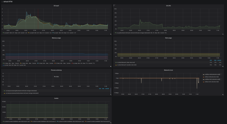Toggle the first inodes.total md3 /var legend entry
This screenshot has width=227, height=124.
(17, 121)
